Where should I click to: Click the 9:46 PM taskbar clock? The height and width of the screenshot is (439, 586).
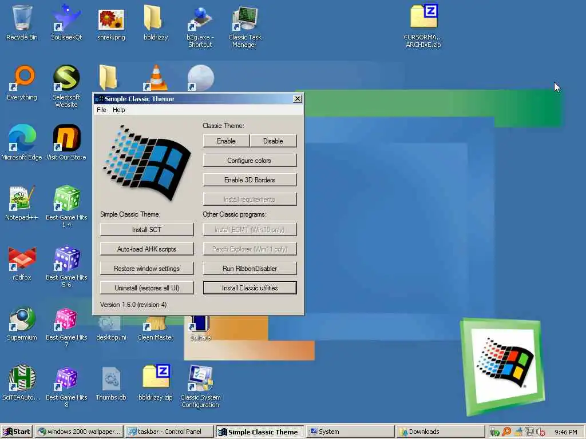coord(566,432)
